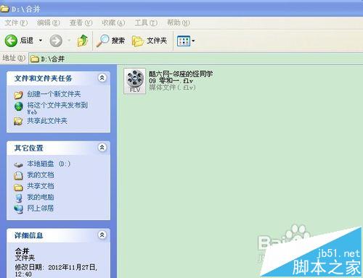This screenshot has width=363, height=278.
Task: Click the new folder task icon
Action: point(18,95)
